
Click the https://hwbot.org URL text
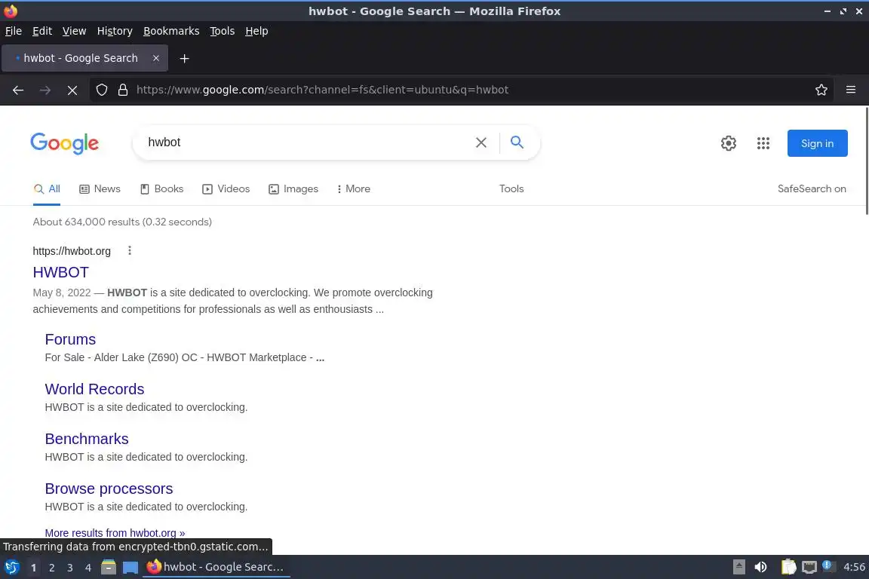point(72,251)
